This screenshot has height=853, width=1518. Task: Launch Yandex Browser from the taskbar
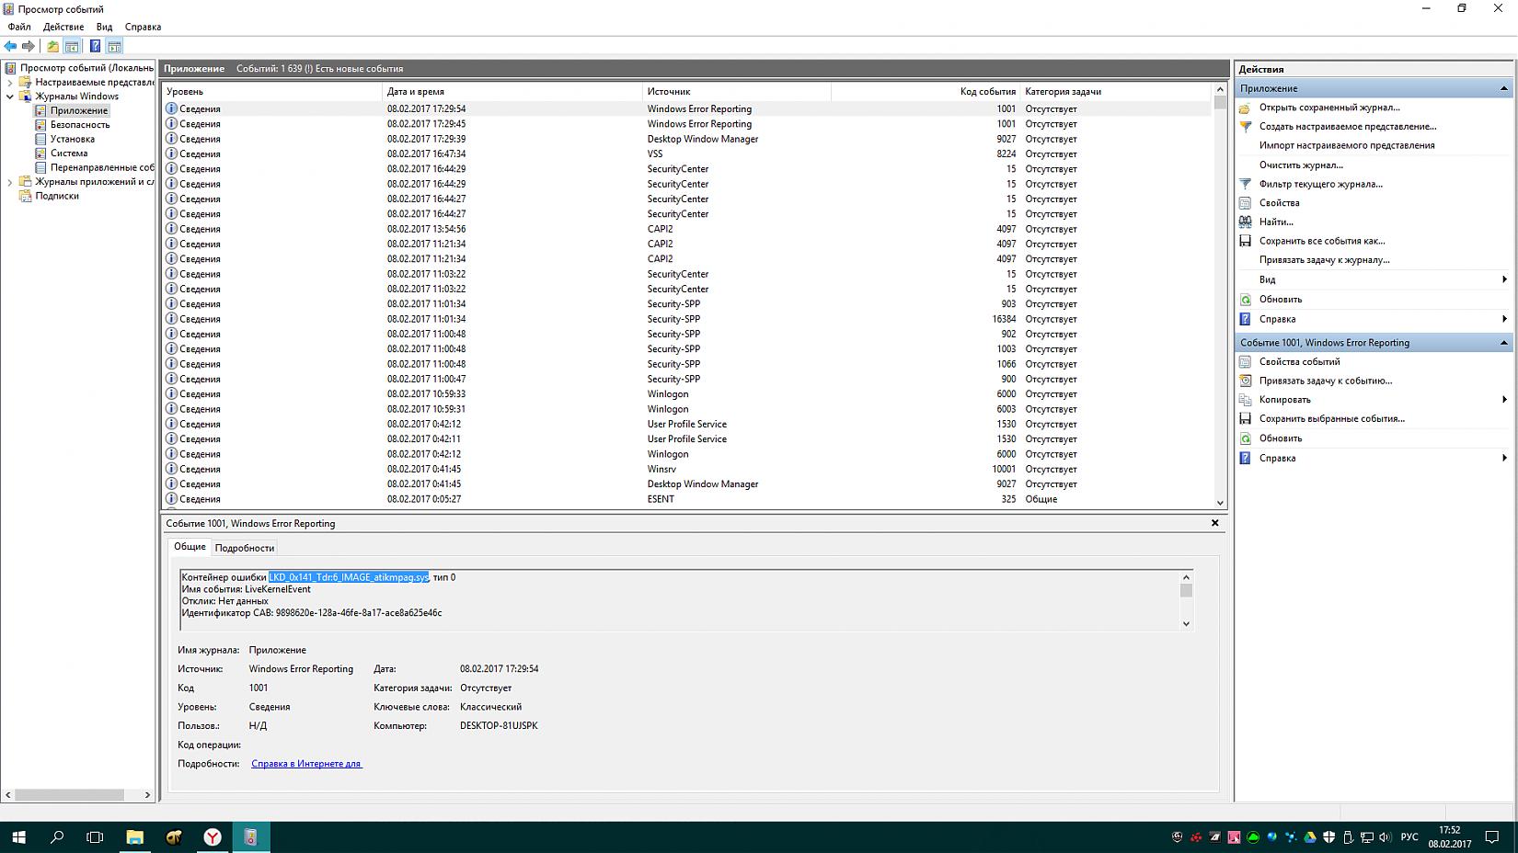(x=213, y=837)
